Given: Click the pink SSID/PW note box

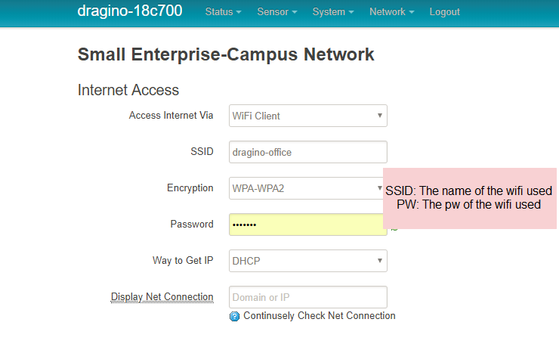Looking at the screenshot, I should 470,198.
